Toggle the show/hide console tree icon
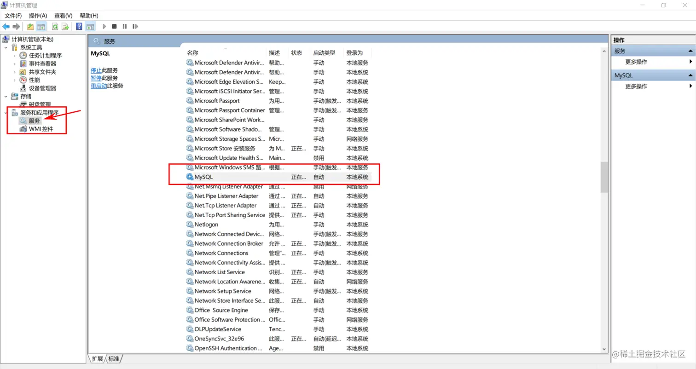The width and height of the screenshot is (696, 369). (x=41, y=27)
